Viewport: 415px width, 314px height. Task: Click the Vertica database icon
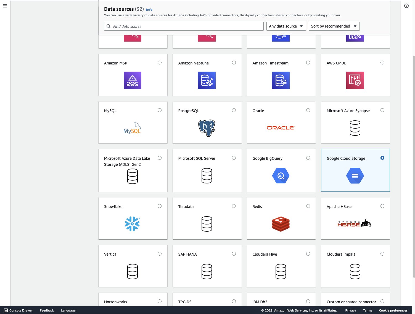click(x=133, y=272)
